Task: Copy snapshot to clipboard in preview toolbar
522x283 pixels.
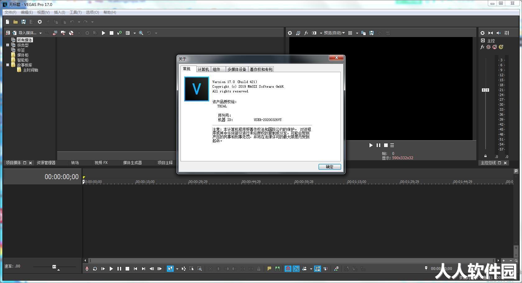Action: tap(364, 33)
